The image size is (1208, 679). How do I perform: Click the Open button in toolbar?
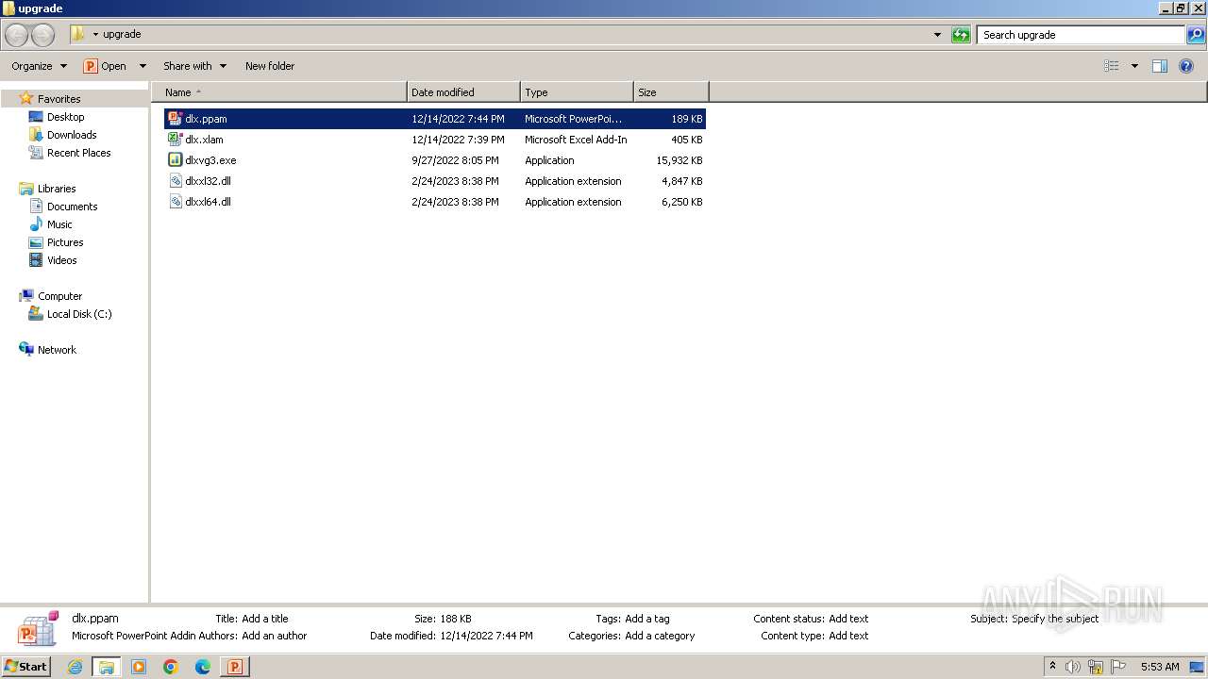[x=105, y=66]
